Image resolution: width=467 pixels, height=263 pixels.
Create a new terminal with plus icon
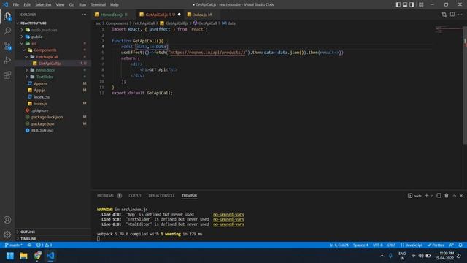click(x=426, y=195)
